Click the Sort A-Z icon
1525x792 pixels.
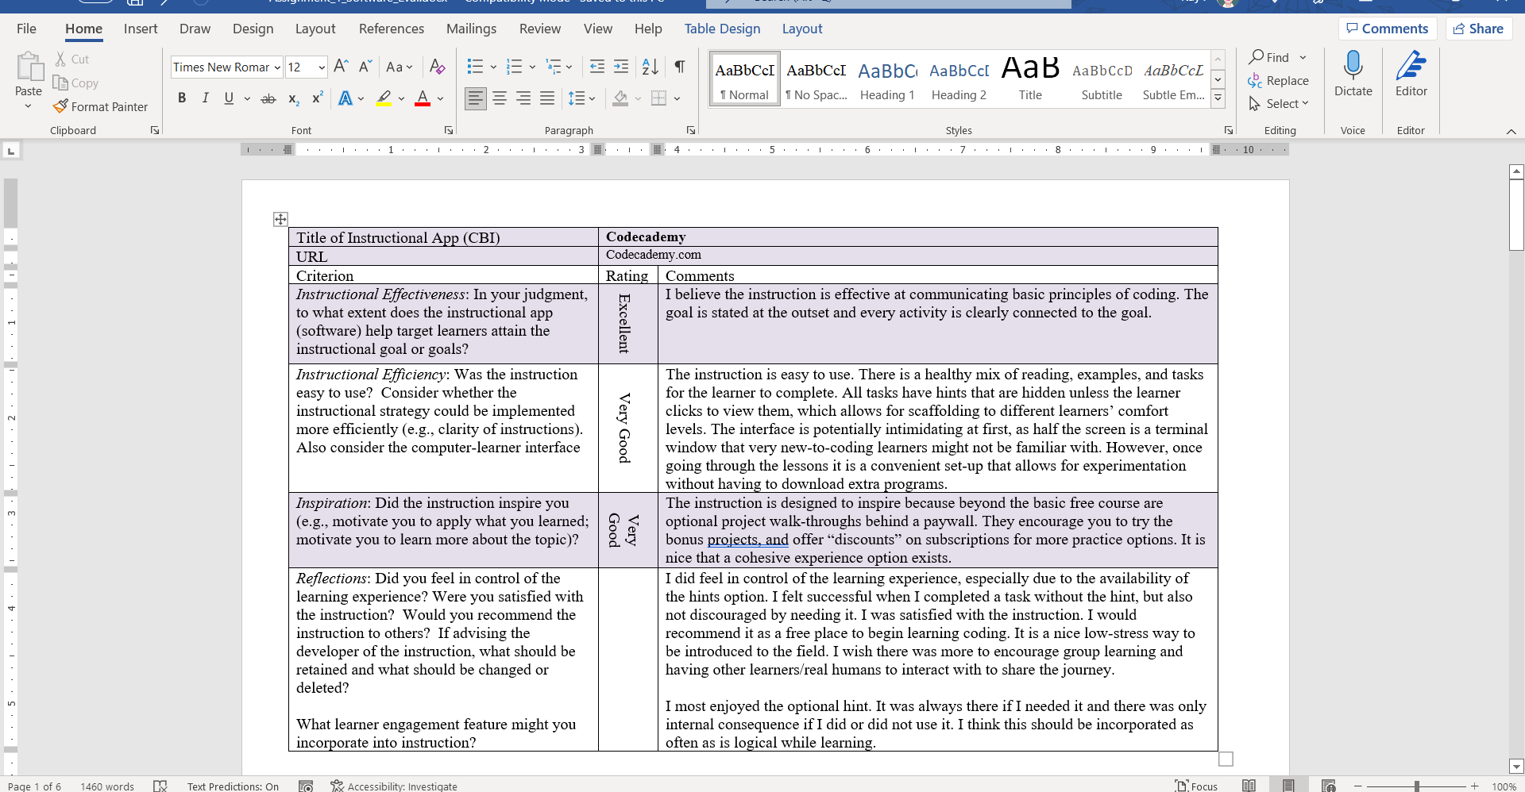(x=650, y=67)
